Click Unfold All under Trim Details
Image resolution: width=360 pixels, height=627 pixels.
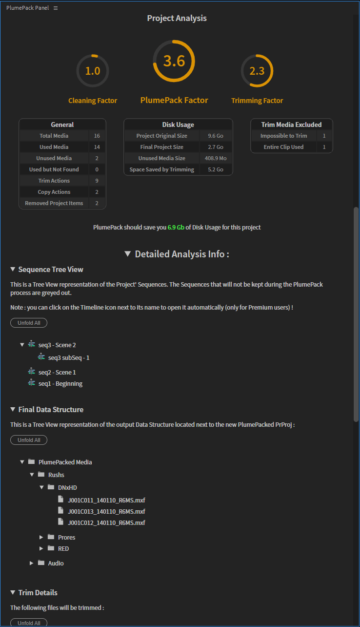click(x=29, y=623)
